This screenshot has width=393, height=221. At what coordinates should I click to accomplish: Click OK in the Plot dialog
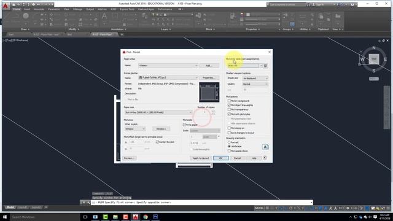pos(221,158)
